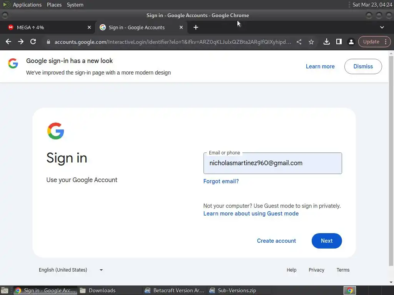Open the Privacy footer link
Image resolution: width=394 pixels, height=295 pixels.
click(316, 270)
